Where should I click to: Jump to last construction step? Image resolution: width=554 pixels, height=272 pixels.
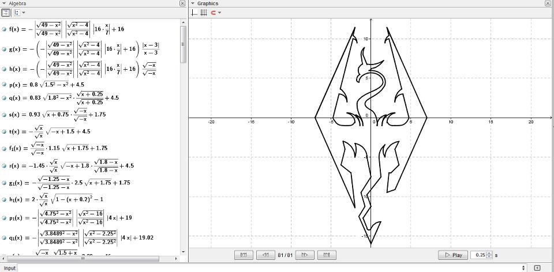coord(326,255)
